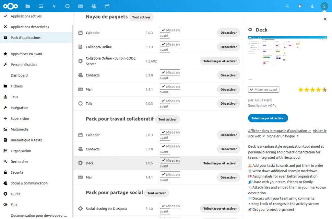332x219 pixels.
Task: Click the Deck gear icon in the details panel
Action: (250, 30)
